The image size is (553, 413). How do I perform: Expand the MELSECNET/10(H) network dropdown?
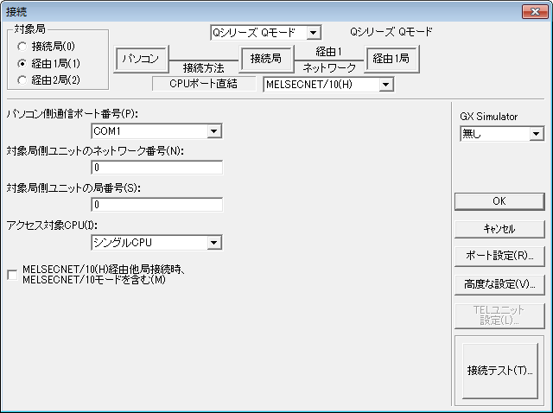click(386, 85)
